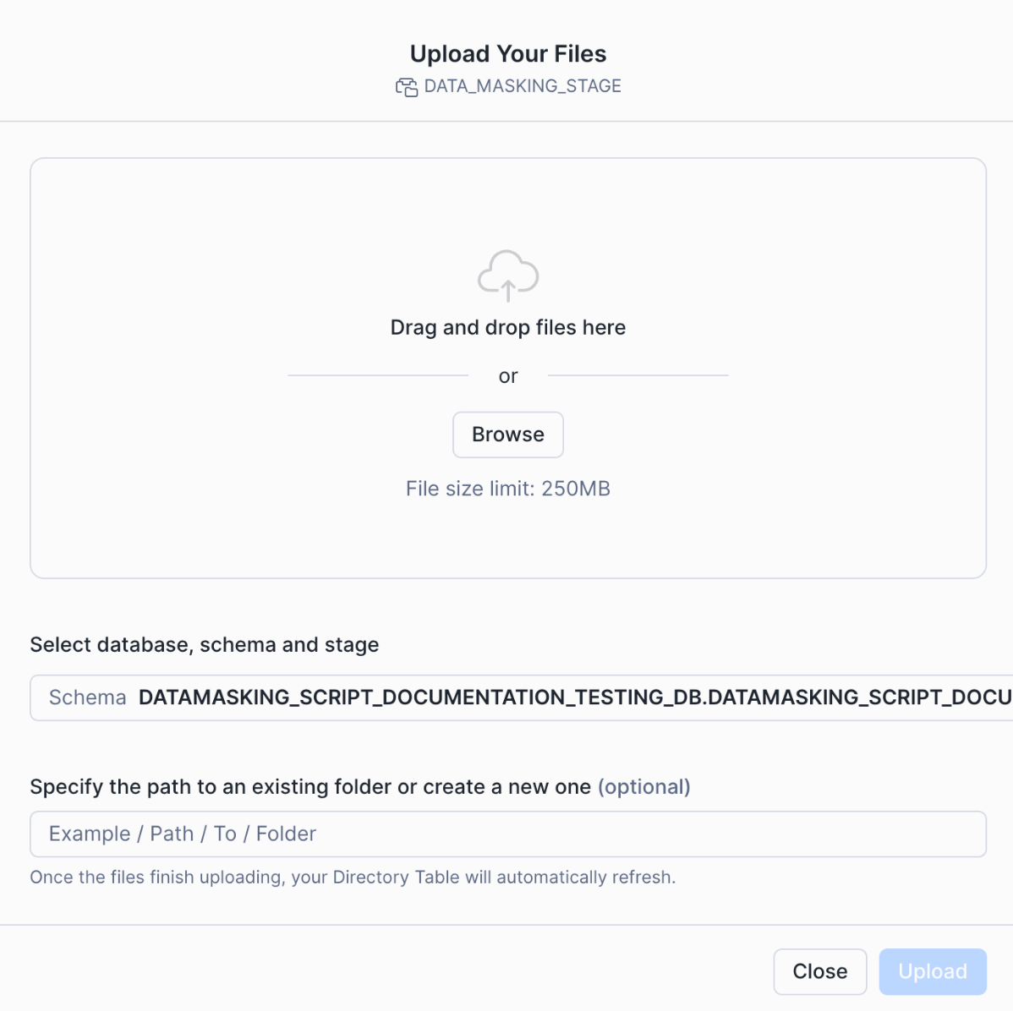The height and width of the screenshot is (1011, 1013).
Task: Click empty space below the file size note
Action: click(x=508, y=538)
